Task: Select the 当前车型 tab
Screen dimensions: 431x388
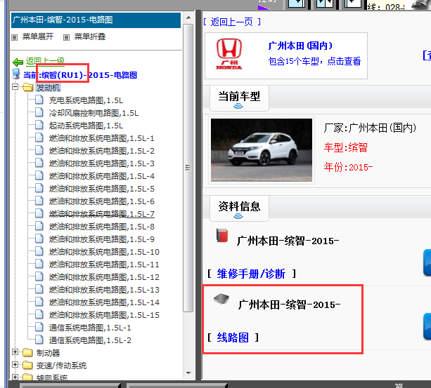Action: 239,98
